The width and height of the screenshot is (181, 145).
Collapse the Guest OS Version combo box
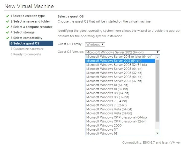pyautogui.click(x=122, y=52)
